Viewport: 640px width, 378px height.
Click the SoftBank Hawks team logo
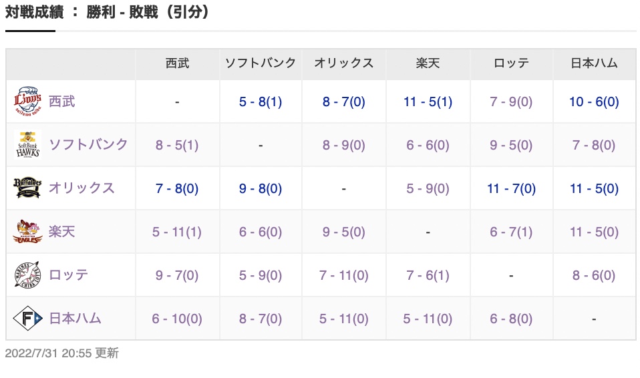pos(27,144)
